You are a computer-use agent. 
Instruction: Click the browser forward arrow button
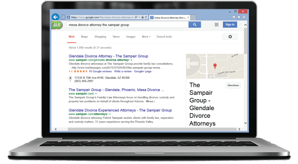63,17
